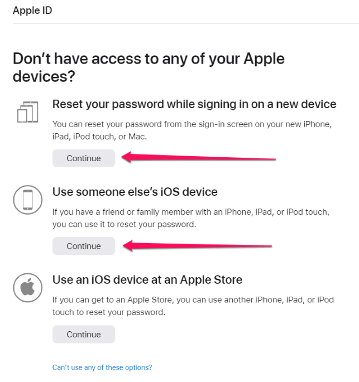The height and width of the screenshot is (382, 359).
Task: Select "Use someone else's iOS device" heading
Action: click(x=135, y=192)
